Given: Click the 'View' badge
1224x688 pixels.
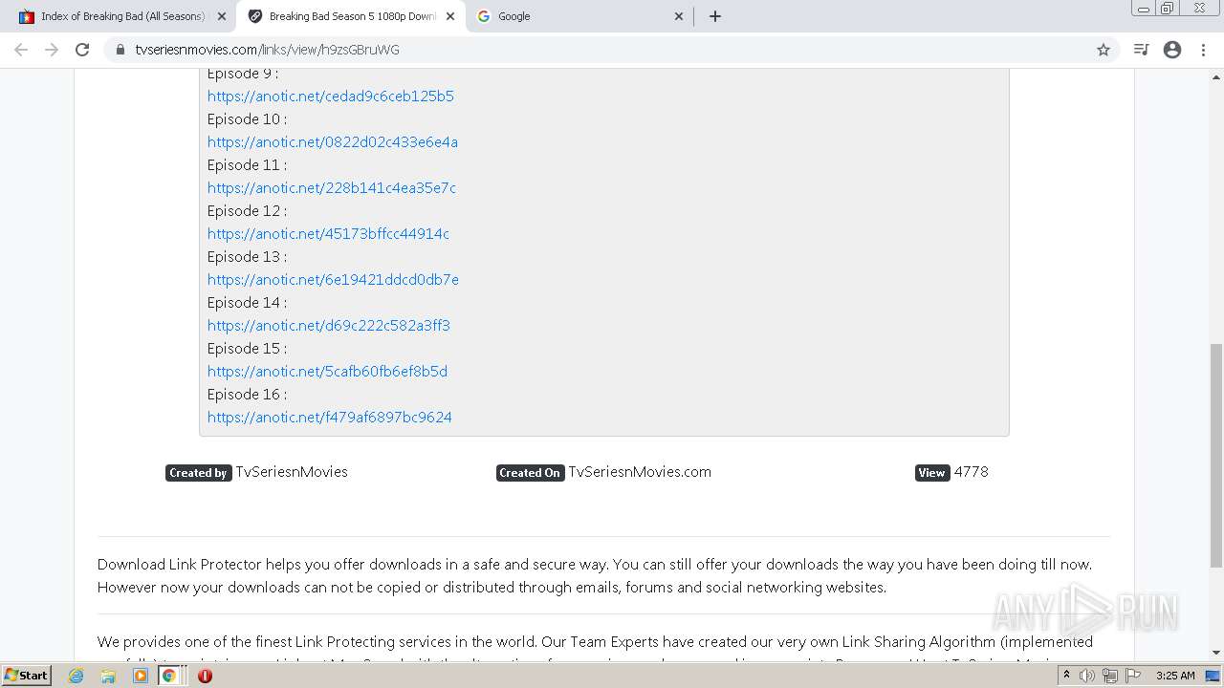Looking at the screenshot, I should pos(931,473).
